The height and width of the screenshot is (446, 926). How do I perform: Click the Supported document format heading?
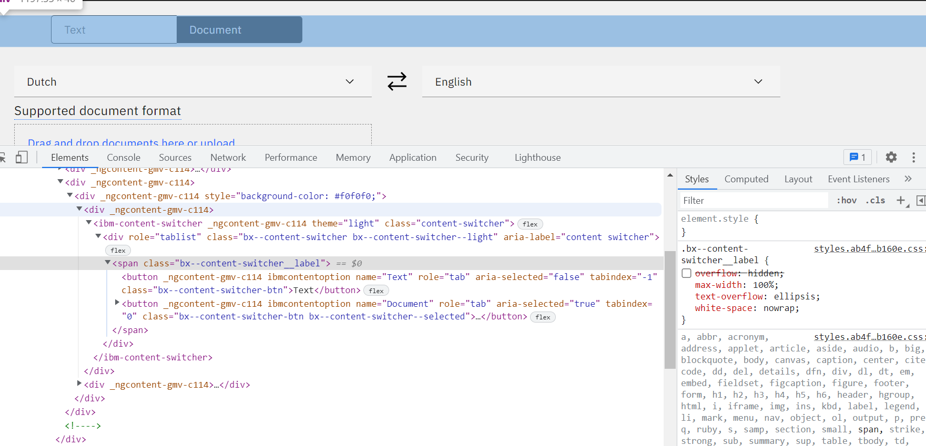pos(97,111)
